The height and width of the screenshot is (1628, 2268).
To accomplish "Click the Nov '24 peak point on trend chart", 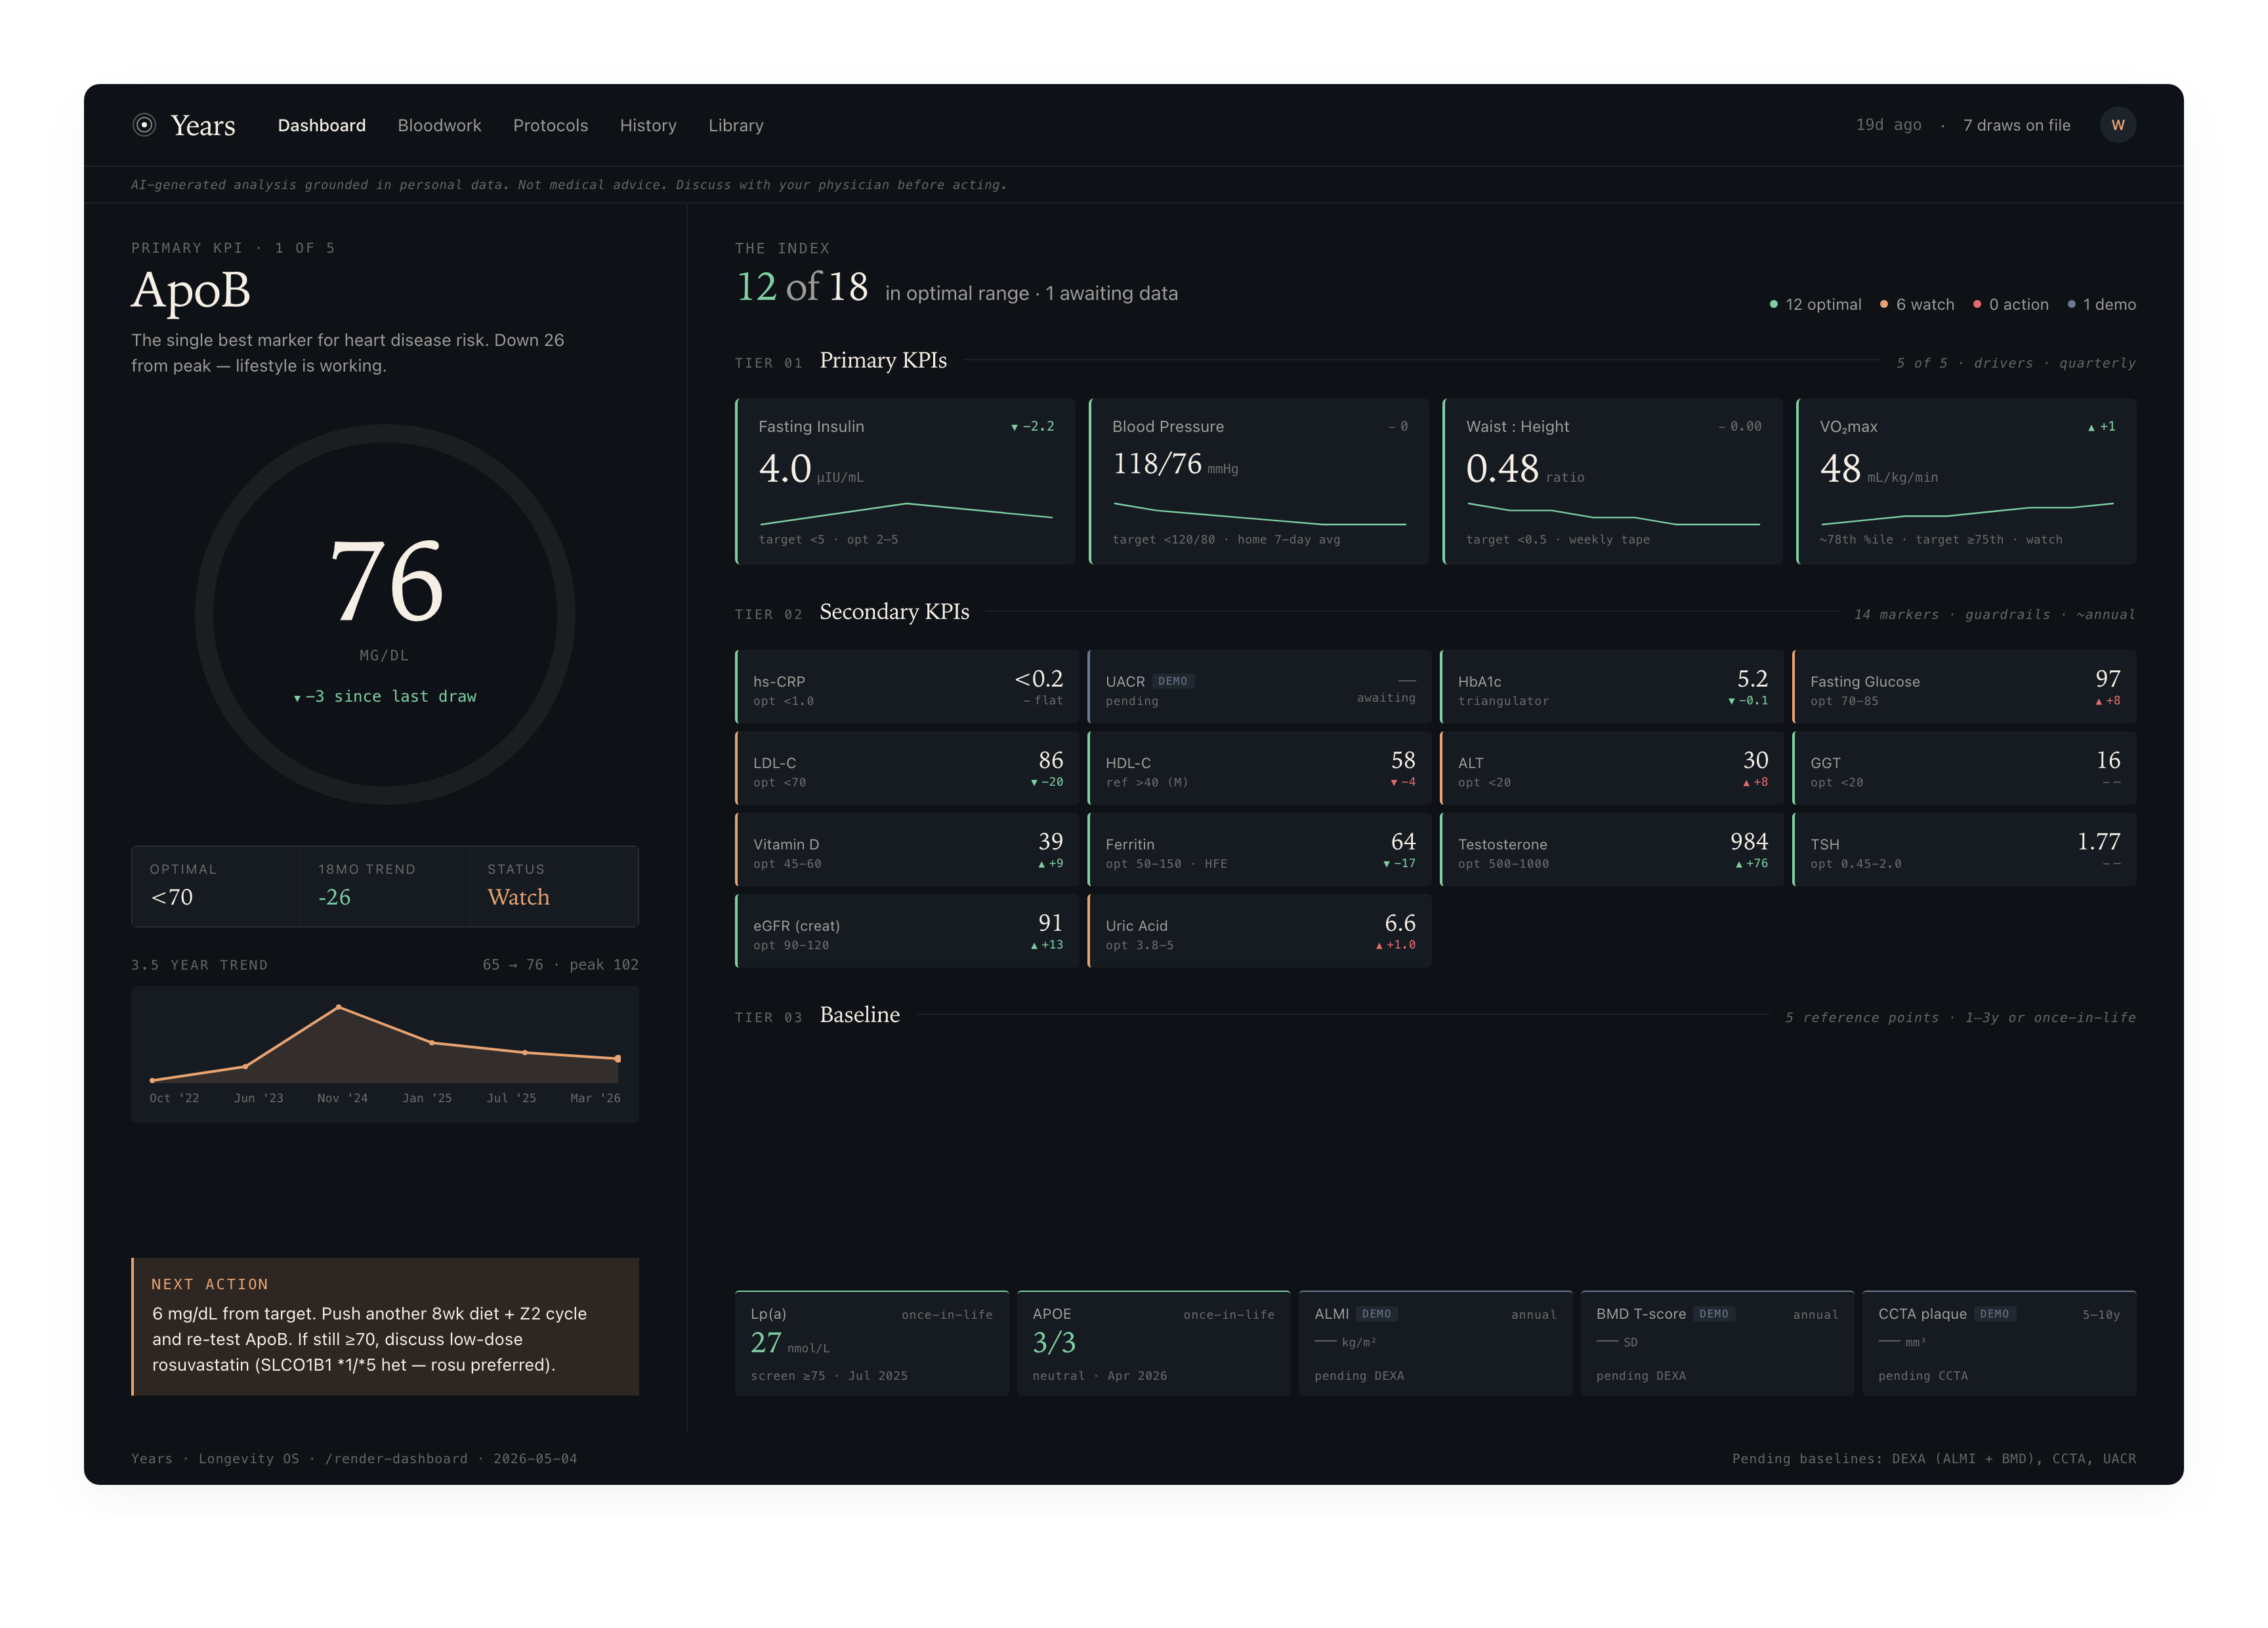I will click(x=339, y=1007).
